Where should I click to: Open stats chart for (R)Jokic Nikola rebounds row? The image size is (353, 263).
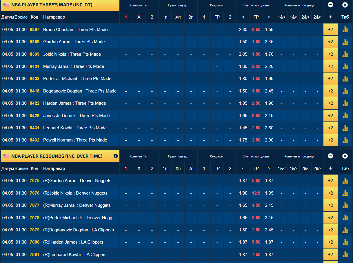(x=345, y=193)
